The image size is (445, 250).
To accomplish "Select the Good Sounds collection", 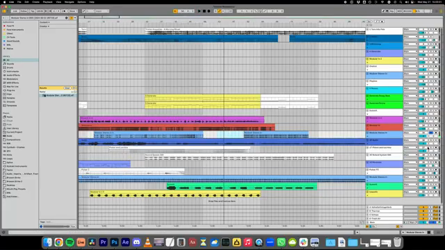I will [13, 41].
